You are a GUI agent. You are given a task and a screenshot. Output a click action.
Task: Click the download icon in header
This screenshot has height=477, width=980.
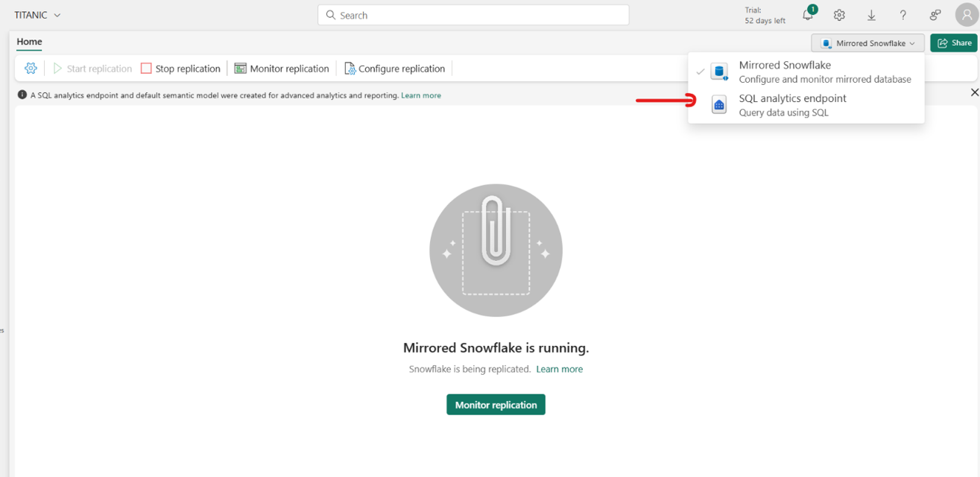tap(871, 15)
